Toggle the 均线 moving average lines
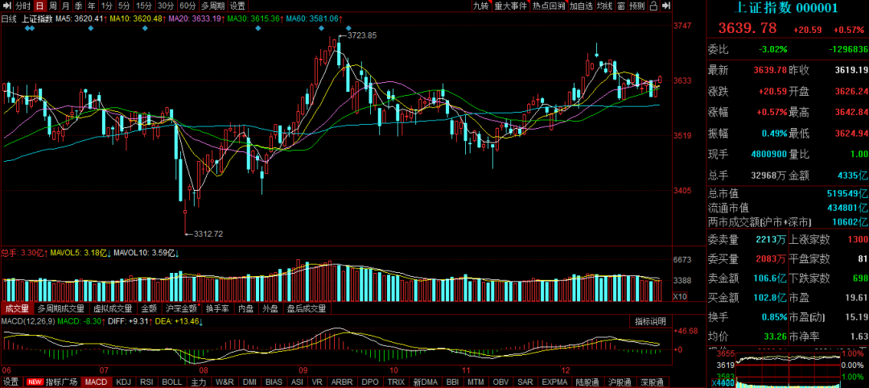The height and width of the screenshot is (388, 869). coord(604,6)
